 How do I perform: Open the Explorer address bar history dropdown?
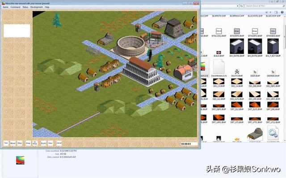(237, 6)
